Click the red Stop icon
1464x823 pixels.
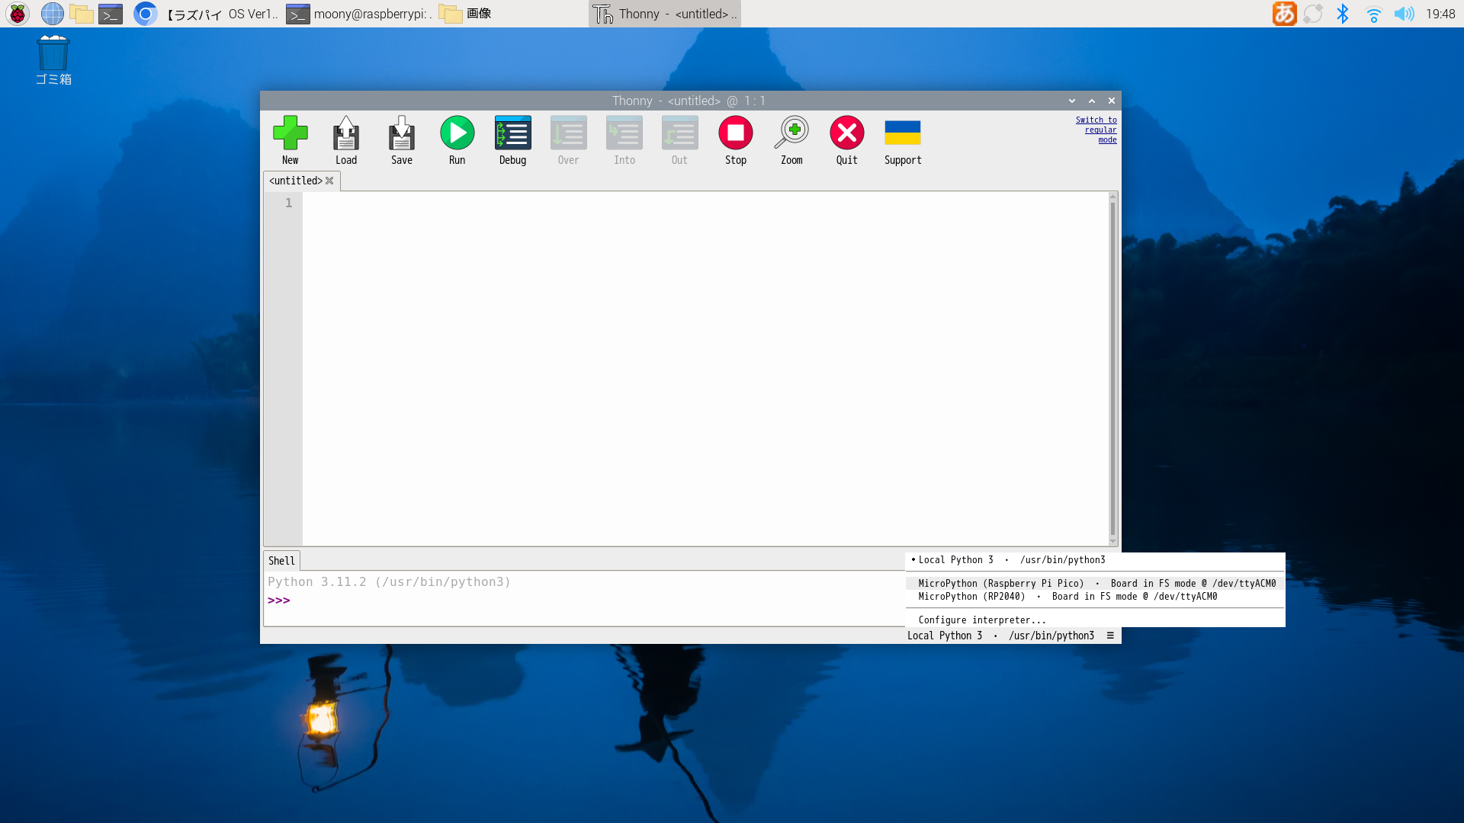click(x=735, y=133)
